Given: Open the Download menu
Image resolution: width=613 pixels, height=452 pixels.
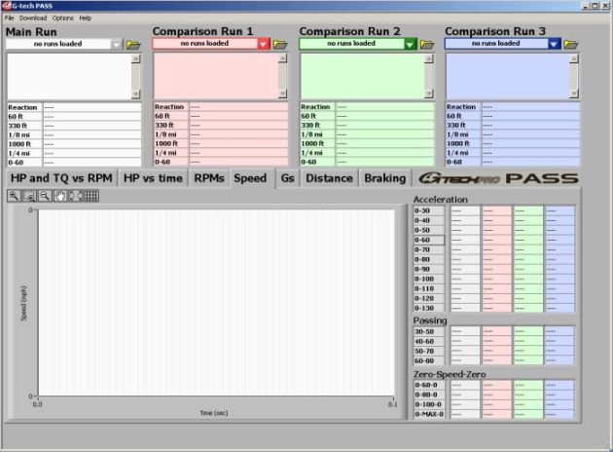Looking at the screenshot, I should [32, 18].
